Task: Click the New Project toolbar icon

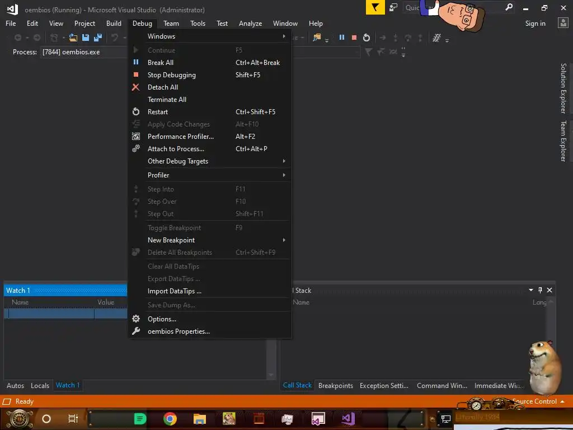Action: click(x=54, y=38)
